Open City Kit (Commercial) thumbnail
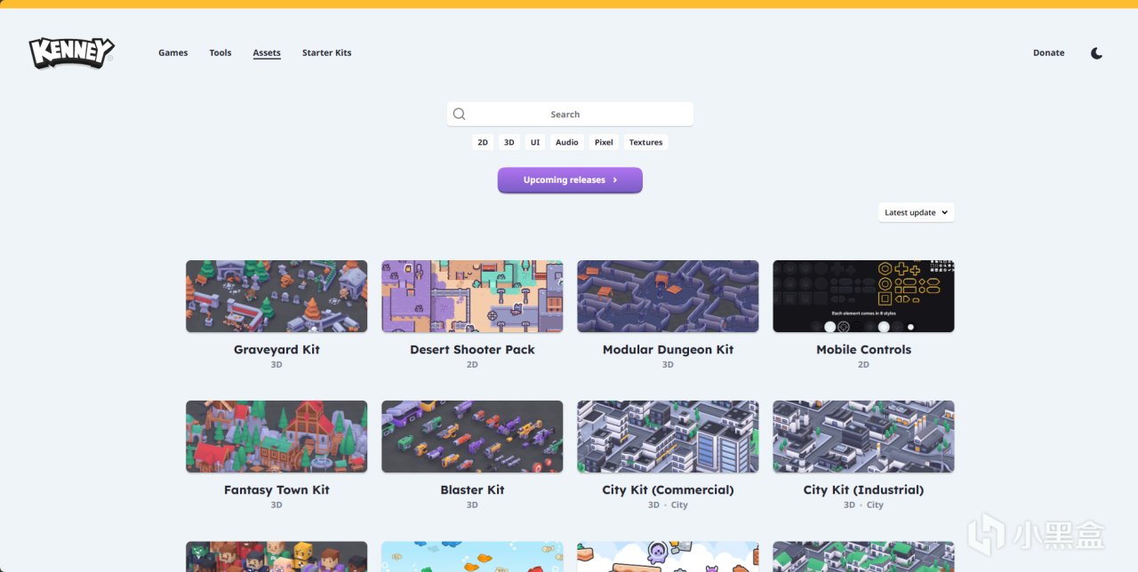The width and height of the screenshot is (1138, 572). point(668,437)
